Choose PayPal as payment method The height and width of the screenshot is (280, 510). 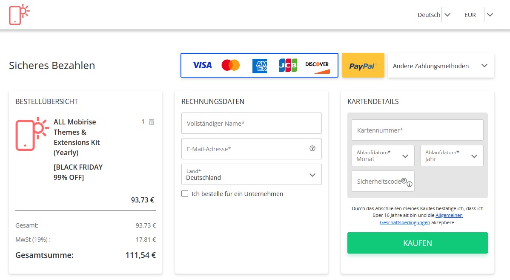[x=363, y=66]
